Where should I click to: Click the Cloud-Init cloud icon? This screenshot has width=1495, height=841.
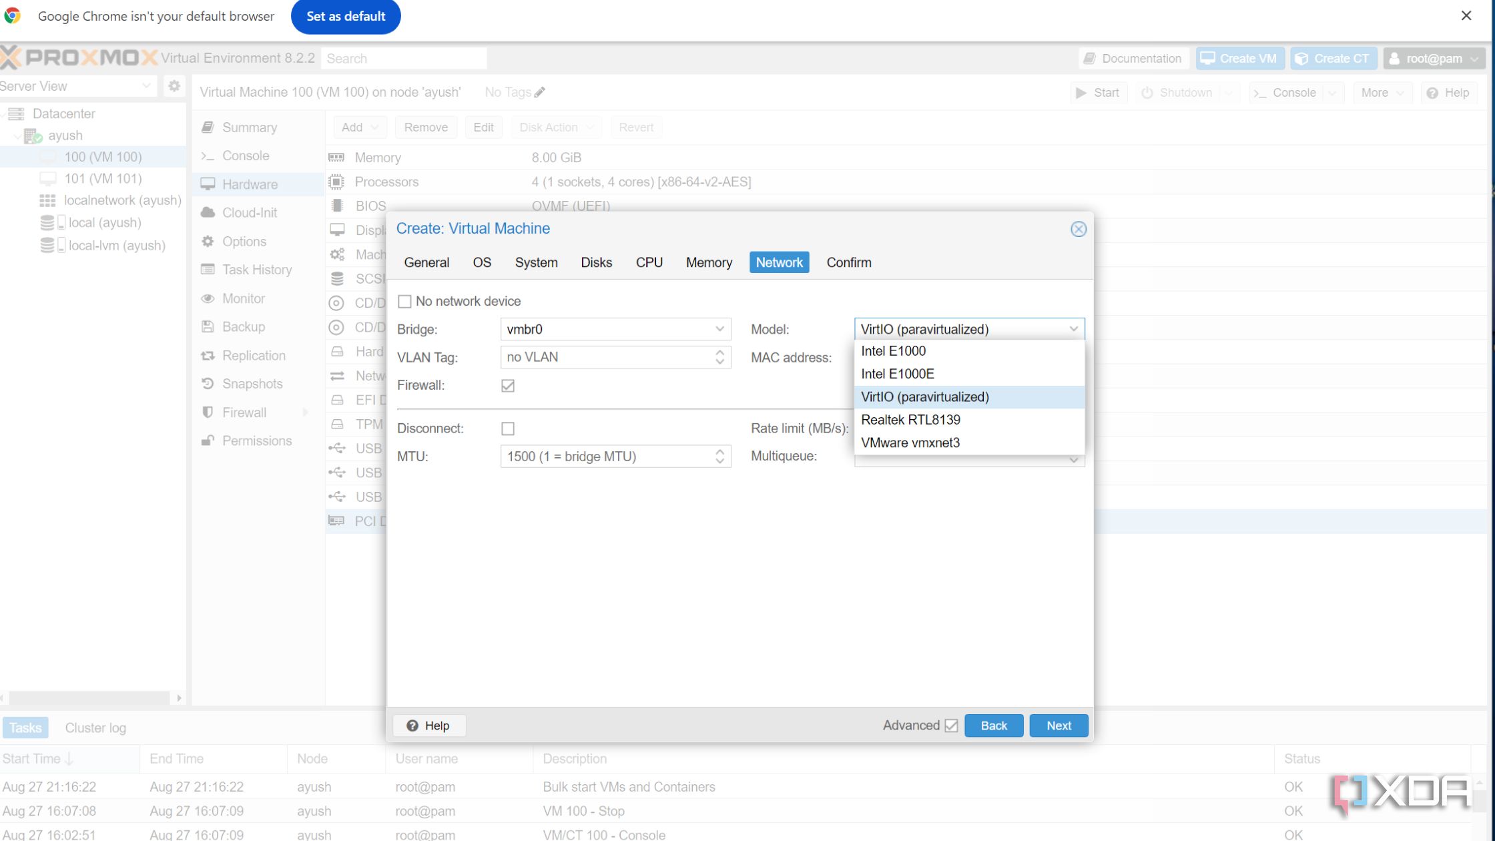(x=208, y=212)
